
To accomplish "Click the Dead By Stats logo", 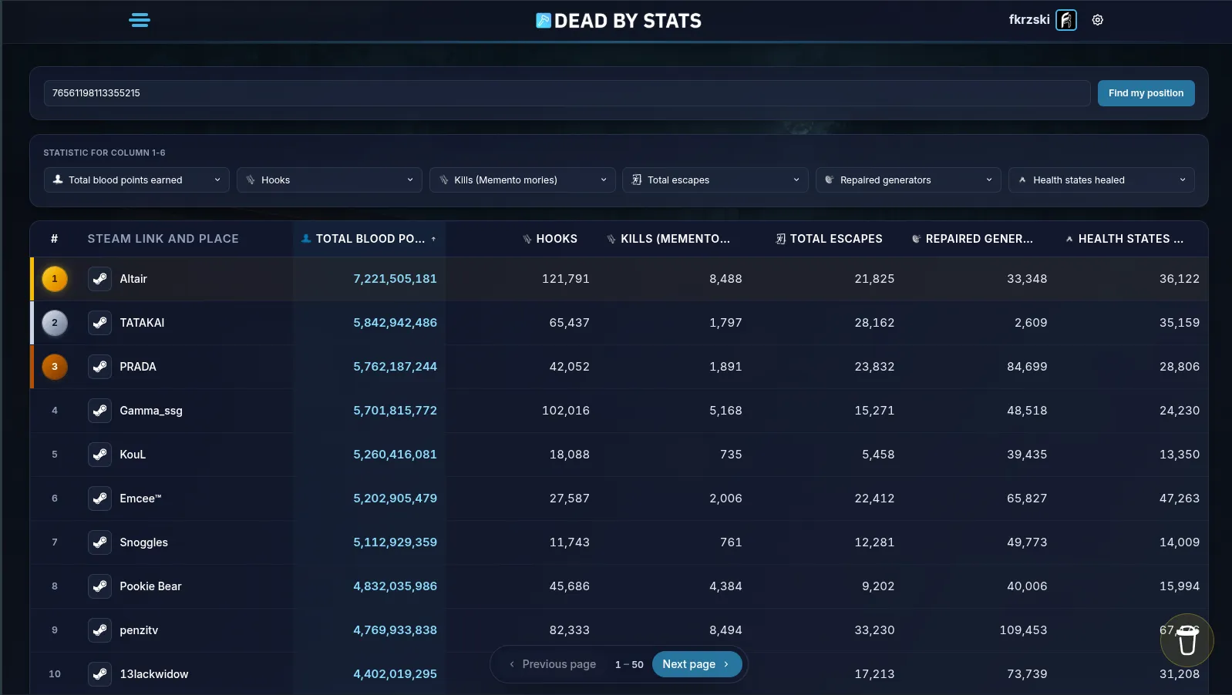I will 619,21.
